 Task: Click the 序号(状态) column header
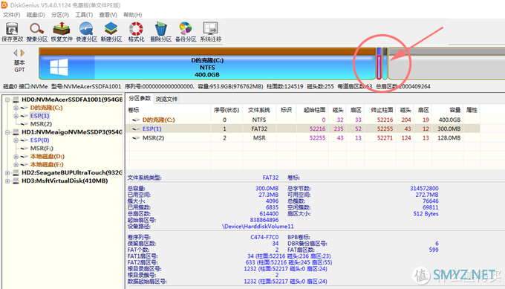(x=227, y=110)
